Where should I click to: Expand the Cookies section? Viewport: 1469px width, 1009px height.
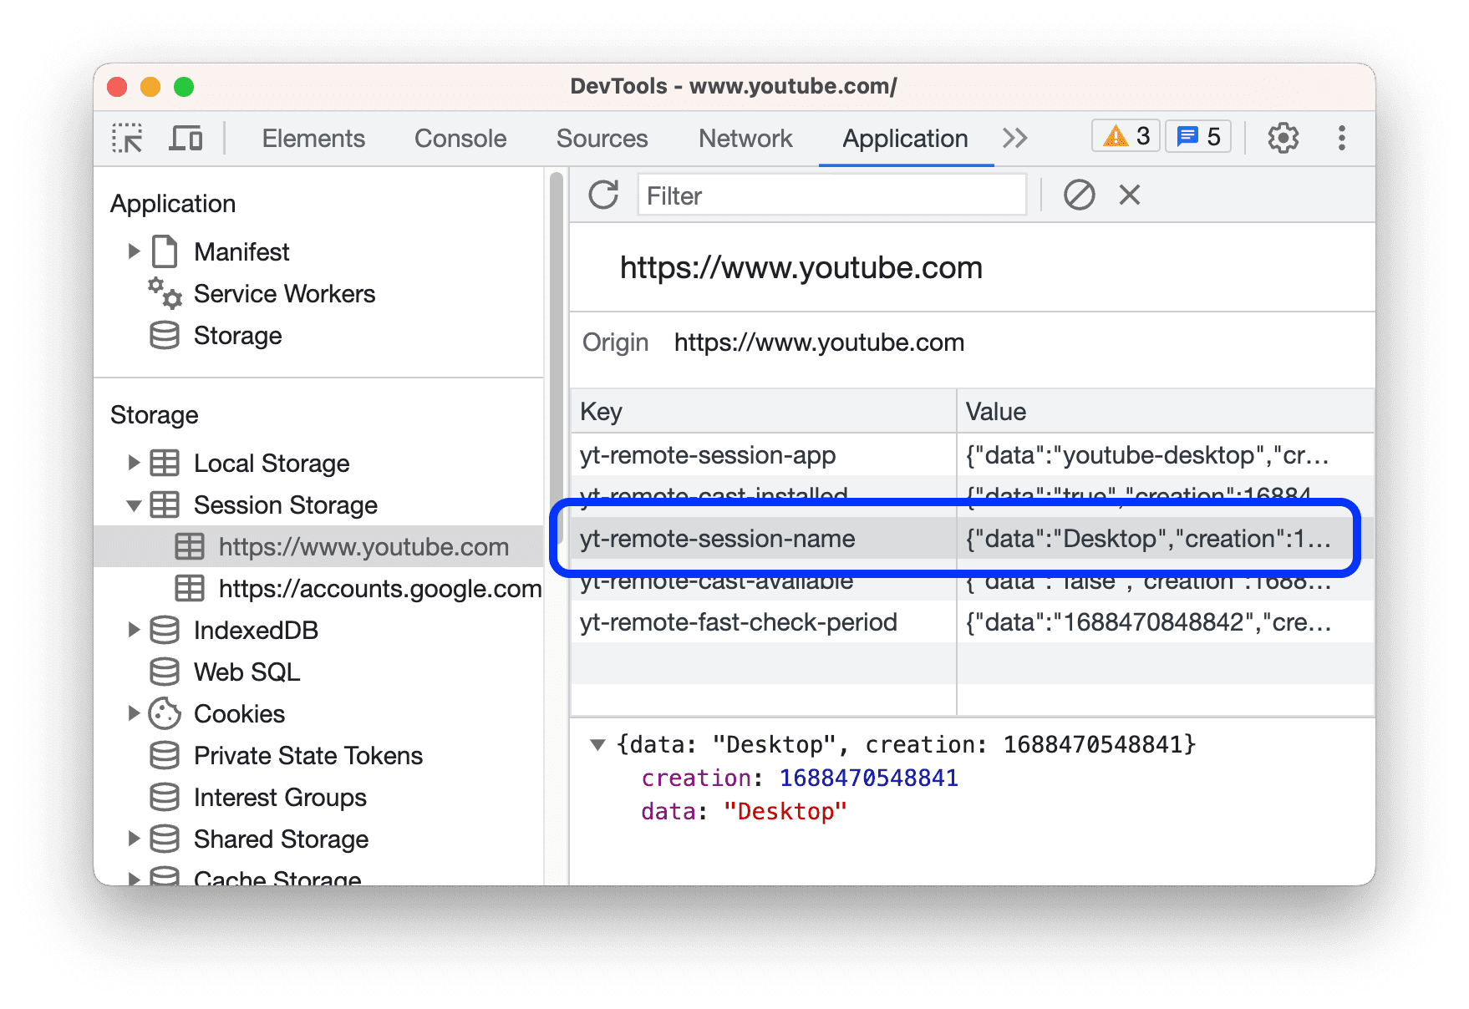click(135, 713)
